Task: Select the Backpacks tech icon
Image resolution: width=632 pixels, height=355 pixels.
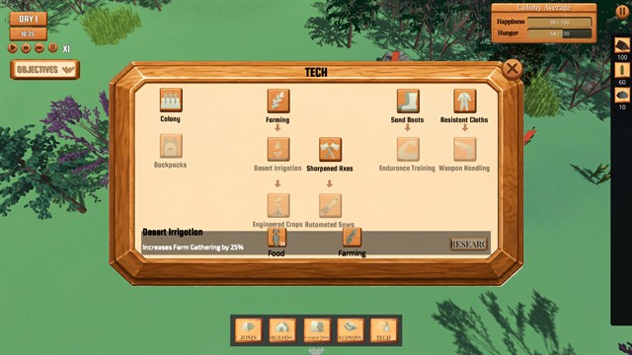Action: [171, 146]
